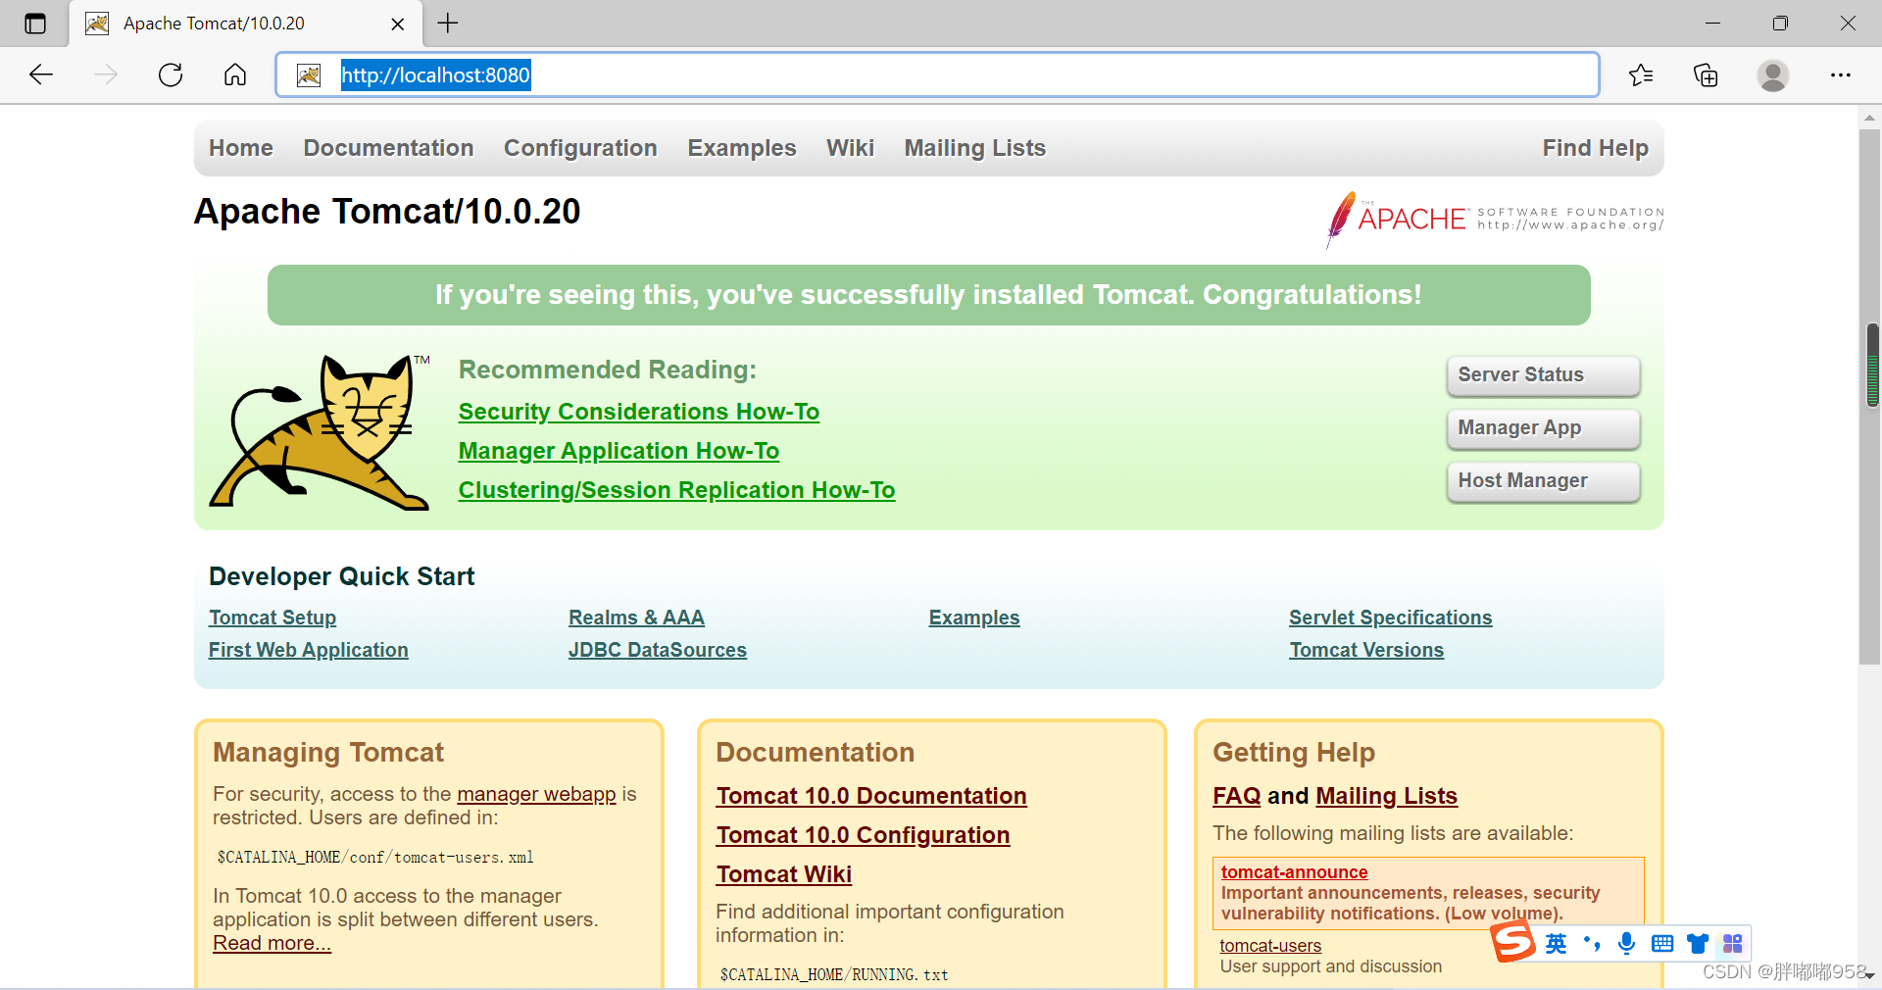Click the scrollbar down arrow
Viewport: 1882px width, 990px height.
pos(1870,976)
